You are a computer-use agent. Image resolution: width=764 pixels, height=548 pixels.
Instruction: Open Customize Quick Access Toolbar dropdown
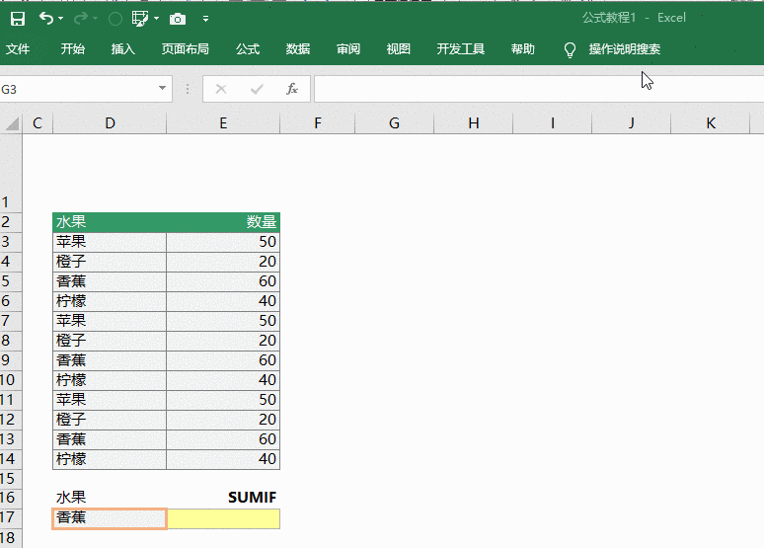point(205,19)
